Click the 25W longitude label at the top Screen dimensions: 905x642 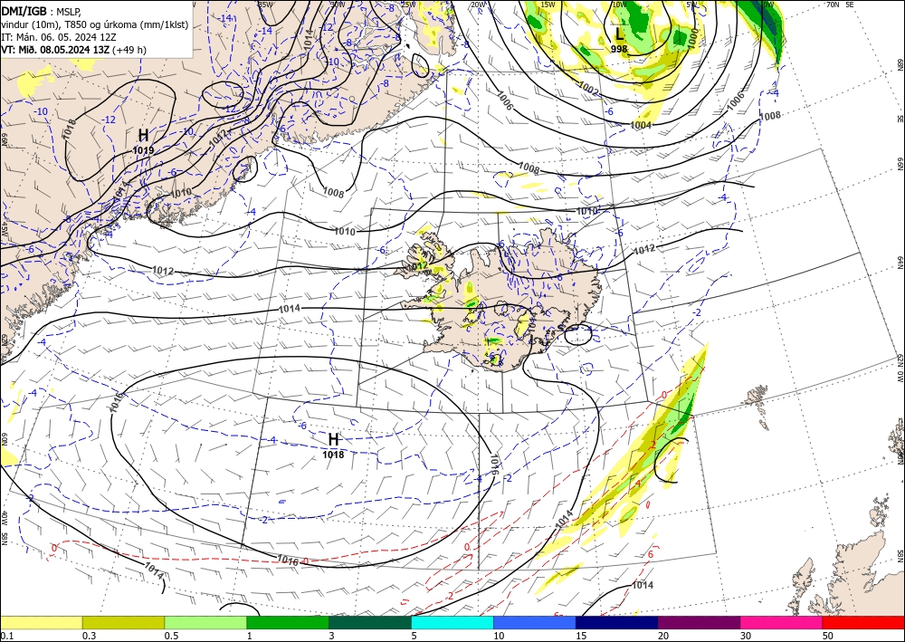408,5
